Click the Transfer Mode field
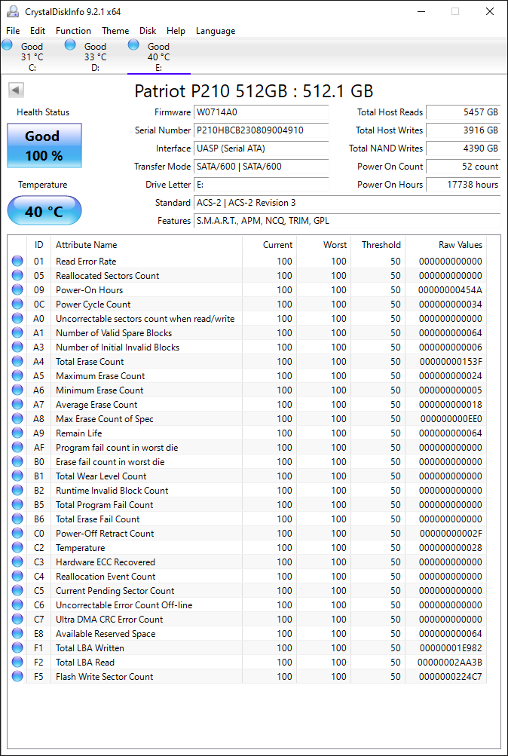Viewport: 508px width, 756px height. coord(262,167)
